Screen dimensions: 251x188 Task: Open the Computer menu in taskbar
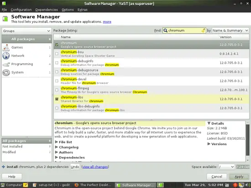tap(11, 185)
